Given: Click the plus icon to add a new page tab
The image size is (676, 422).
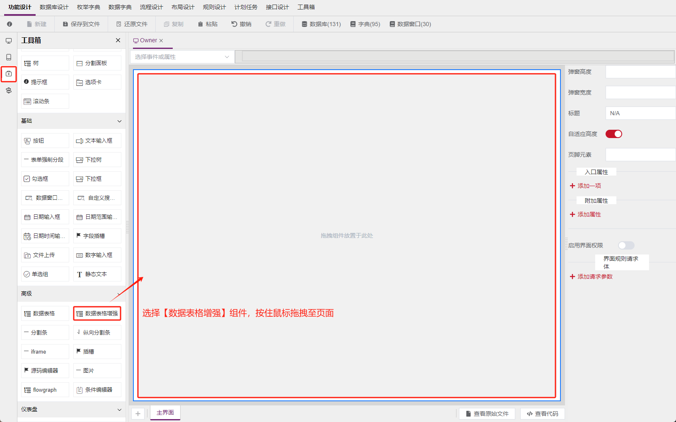Looking at the screenshot, I should tap(138, 414).
